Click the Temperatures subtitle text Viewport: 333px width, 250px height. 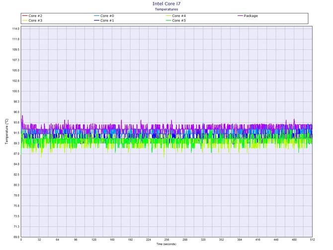(166, 9)
